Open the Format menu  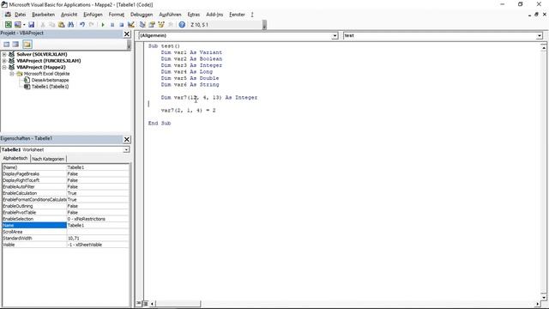tap(117, 15)
